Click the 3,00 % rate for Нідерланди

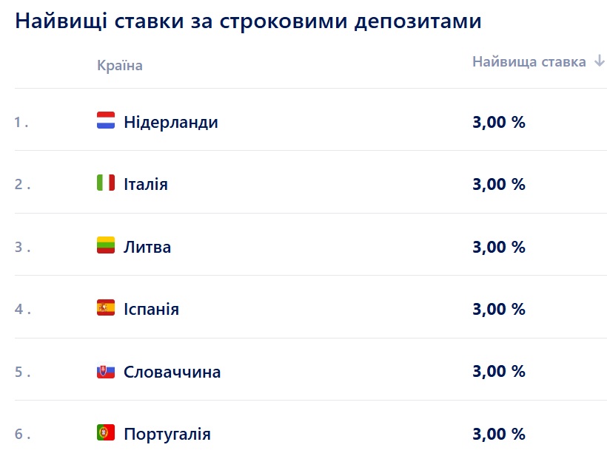tap(498, 122)
